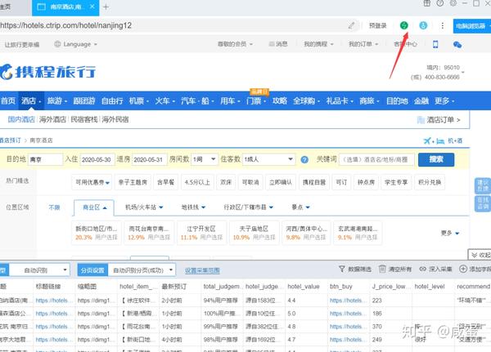The width and height of the screenshot is (491, 352).
Task: Click the pencil edit icon in address bar
Action: tap(351, 25)
